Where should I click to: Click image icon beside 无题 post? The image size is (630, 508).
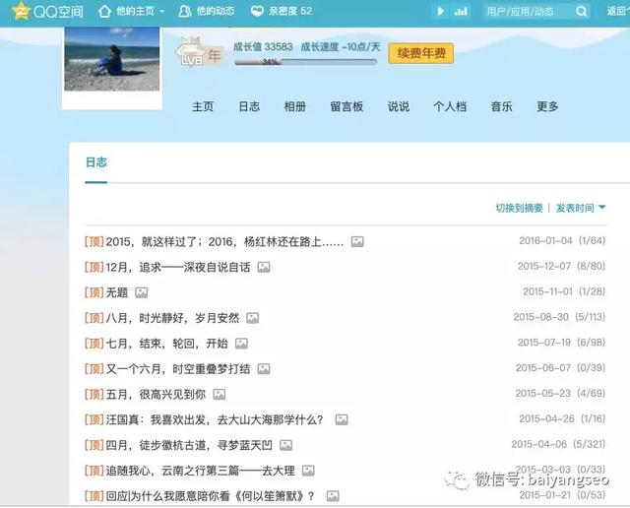(142, 292)
